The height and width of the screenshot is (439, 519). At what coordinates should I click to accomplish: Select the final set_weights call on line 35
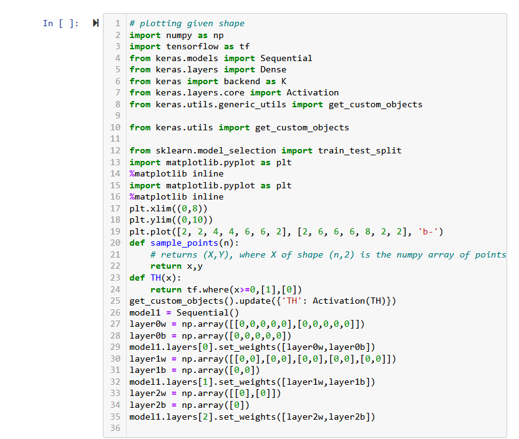[x=250, y=416]
